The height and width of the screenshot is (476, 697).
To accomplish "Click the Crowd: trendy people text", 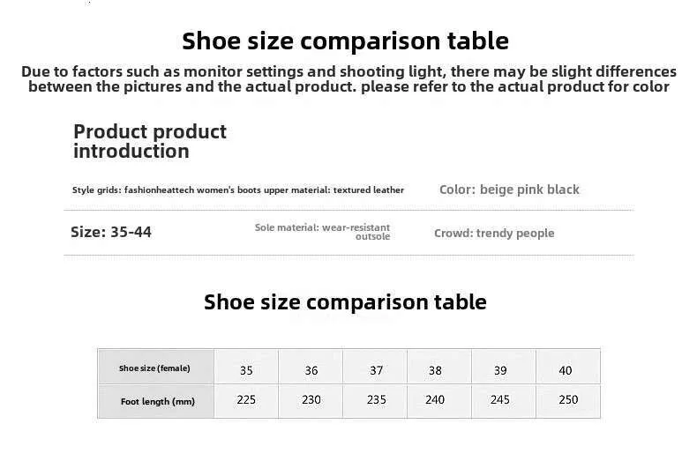I will point(494,233).
